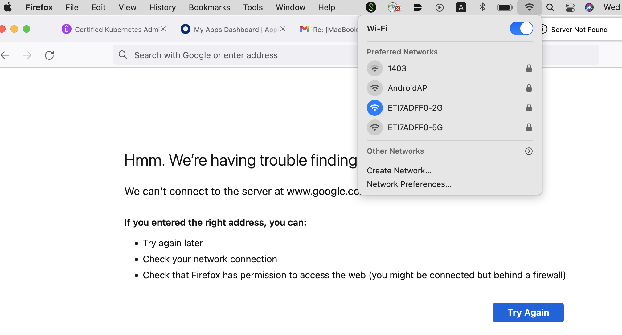This screenshot has width=622, height=335.
Task: Click the battery status icon
Action: (x=505, y=7)
